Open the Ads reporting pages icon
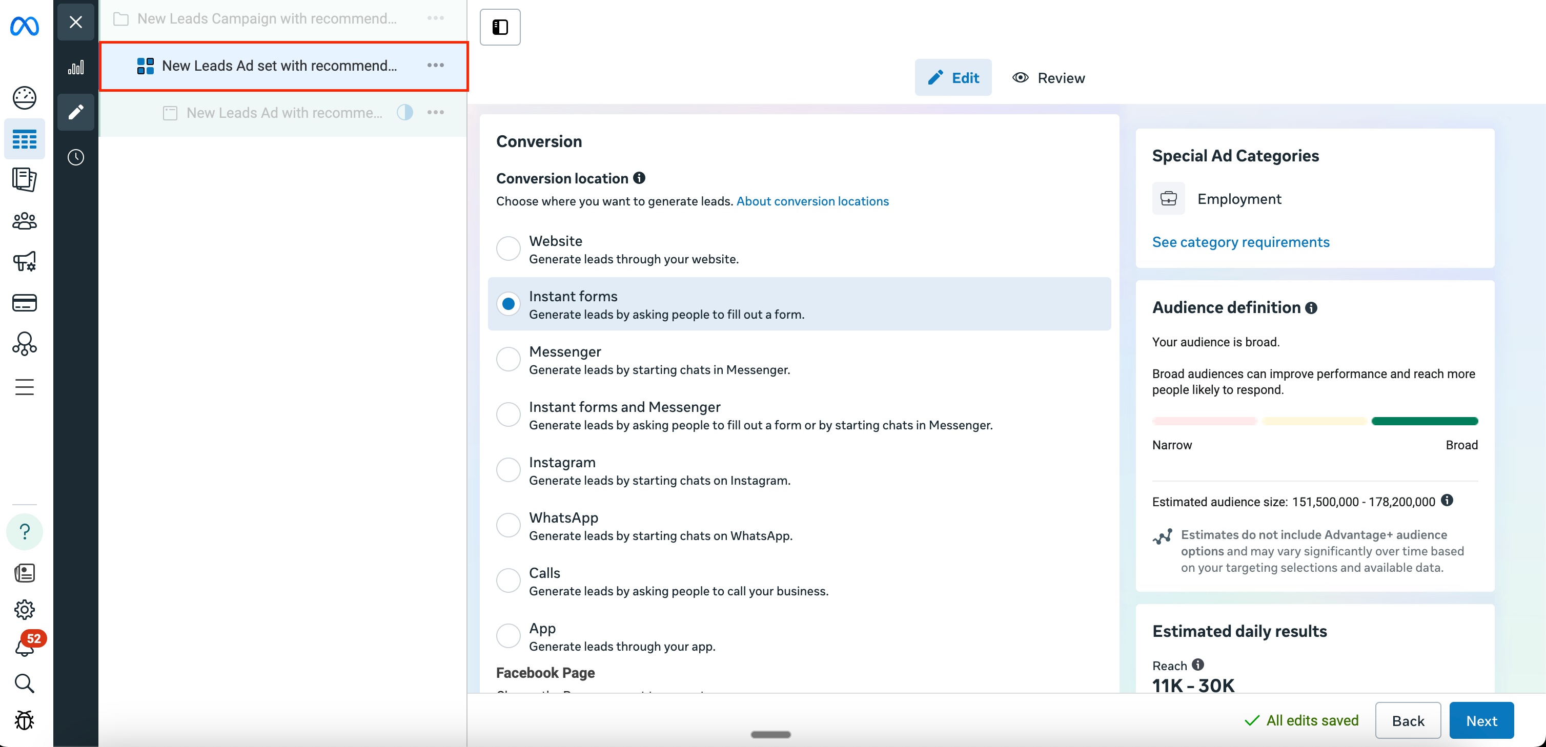The height and width of the screenshot is (747, 1546). (25, 179)
